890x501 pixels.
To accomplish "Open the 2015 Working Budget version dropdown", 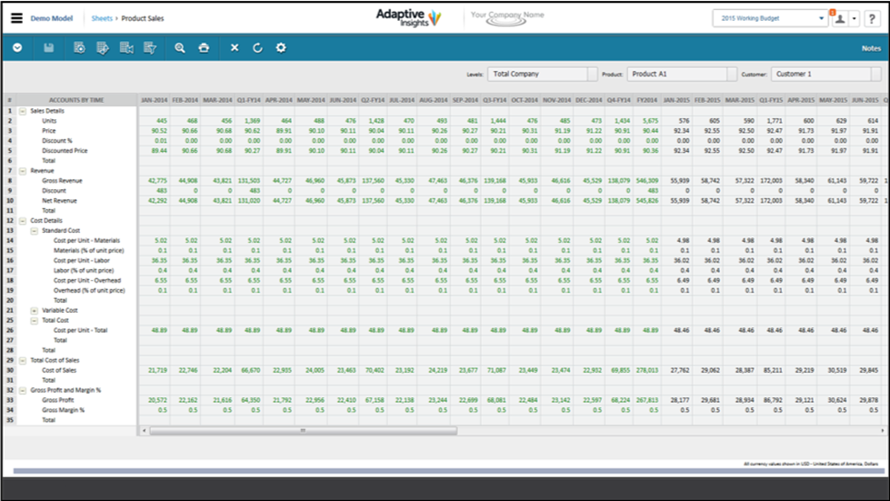I will (x=770, y=18).
